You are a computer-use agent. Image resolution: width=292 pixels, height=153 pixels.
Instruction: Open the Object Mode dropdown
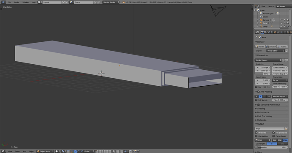pos(45,151)
